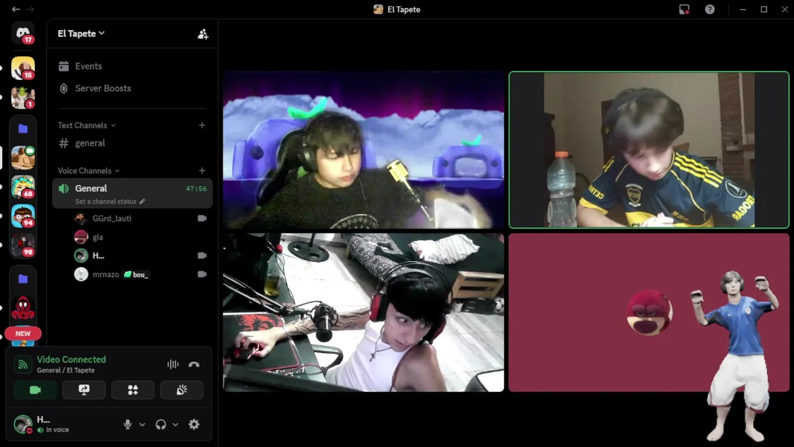Open the inbox icon in title bar
This screenshot has width=794, height=447.
684,9
